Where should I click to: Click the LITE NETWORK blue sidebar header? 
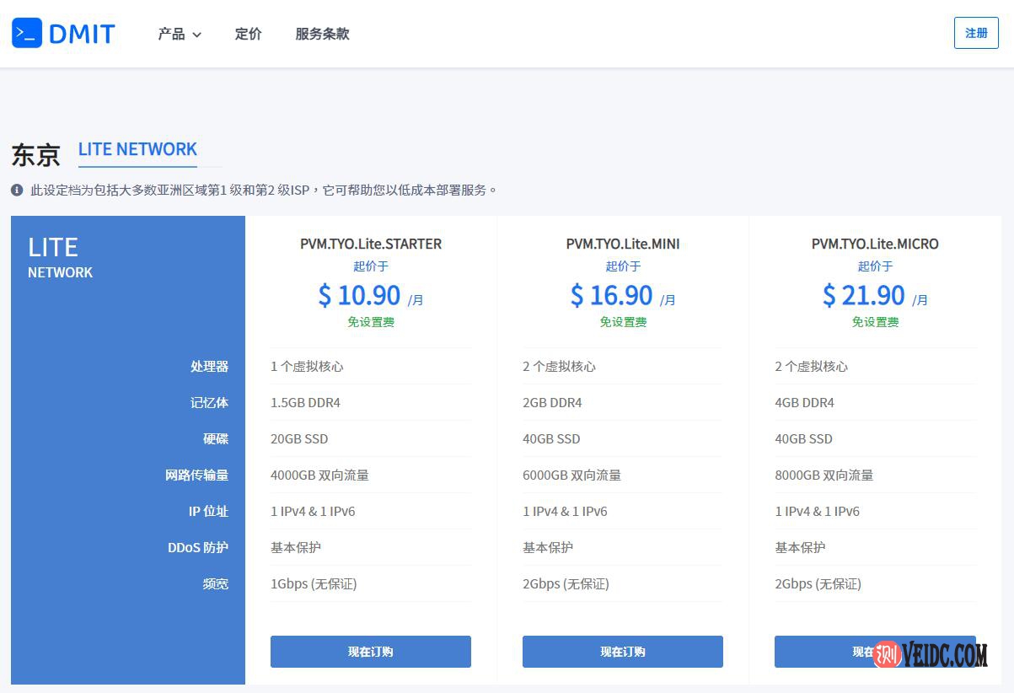tap(59, 255)
